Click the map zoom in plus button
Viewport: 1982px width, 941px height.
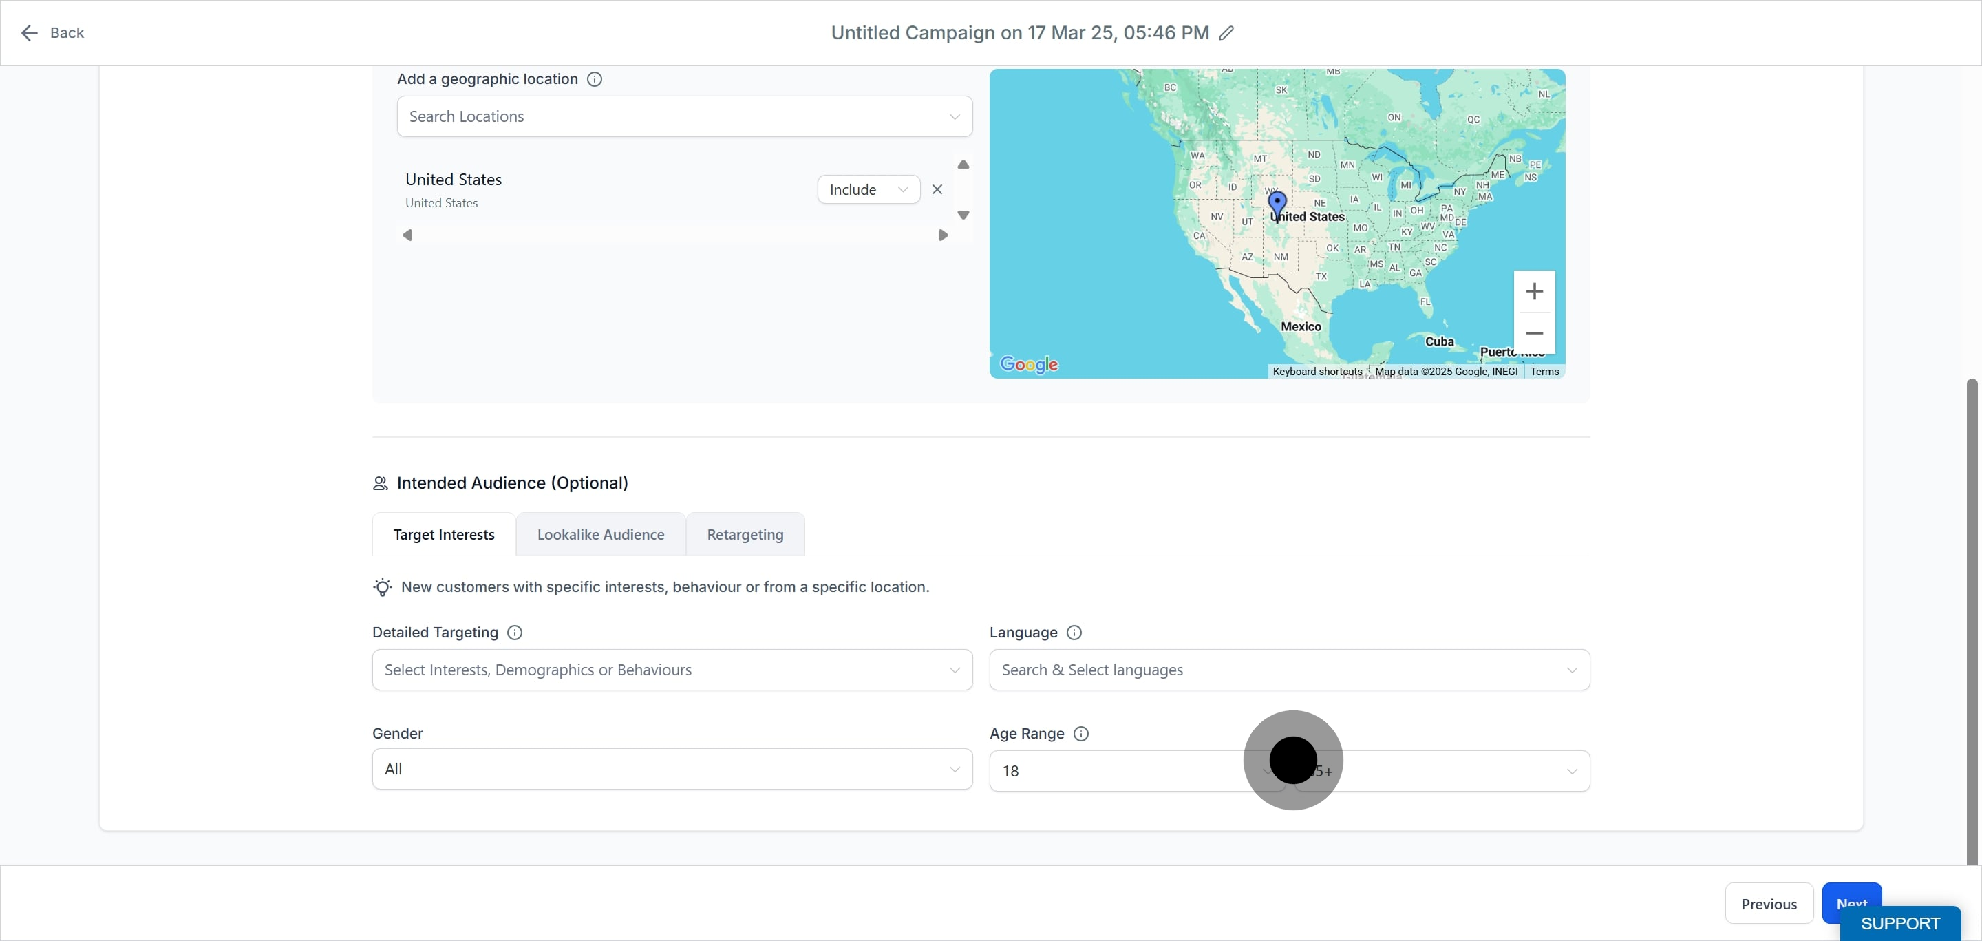pyautogui.click(x=1533, y=291)
